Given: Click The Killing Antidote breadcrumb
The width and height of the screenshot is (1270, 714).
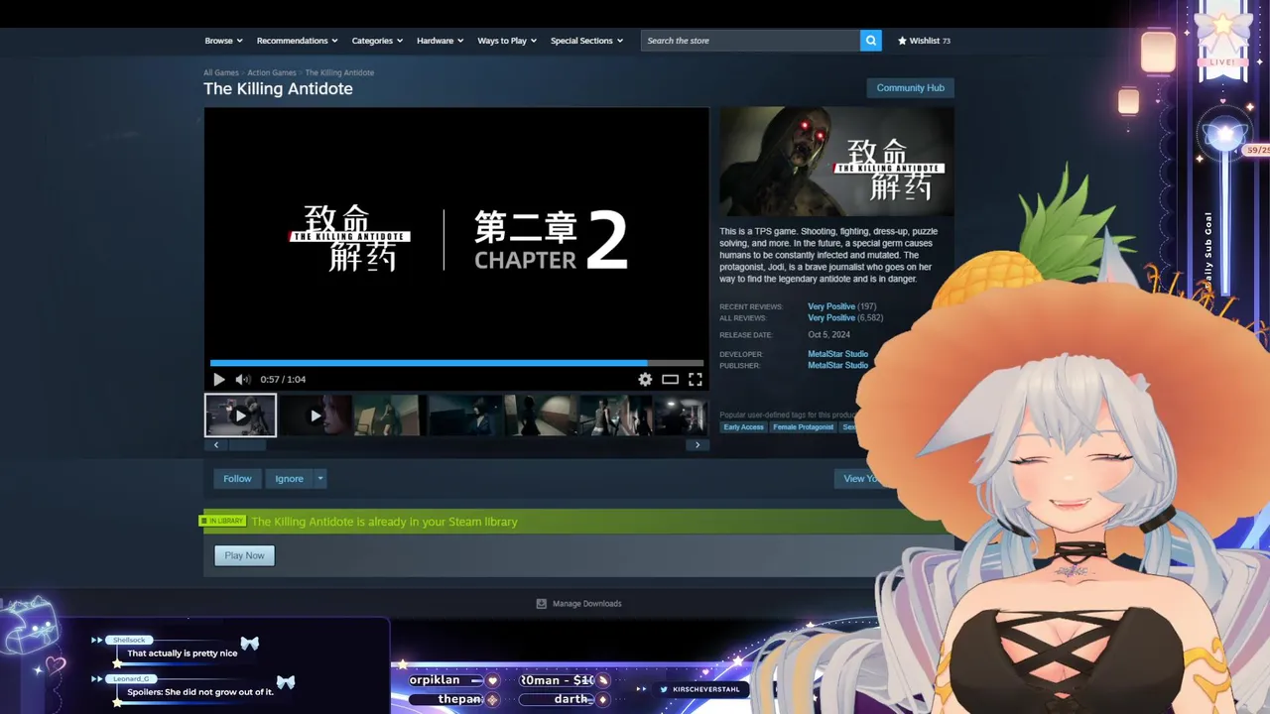Looking at the screenshot, I should pyautogui.click(x=339, y=72).
